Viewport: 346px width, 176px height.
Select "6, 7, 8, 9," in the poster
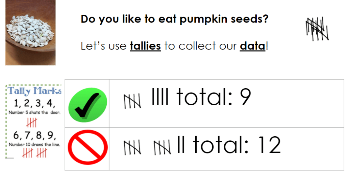tap(33, 136)
